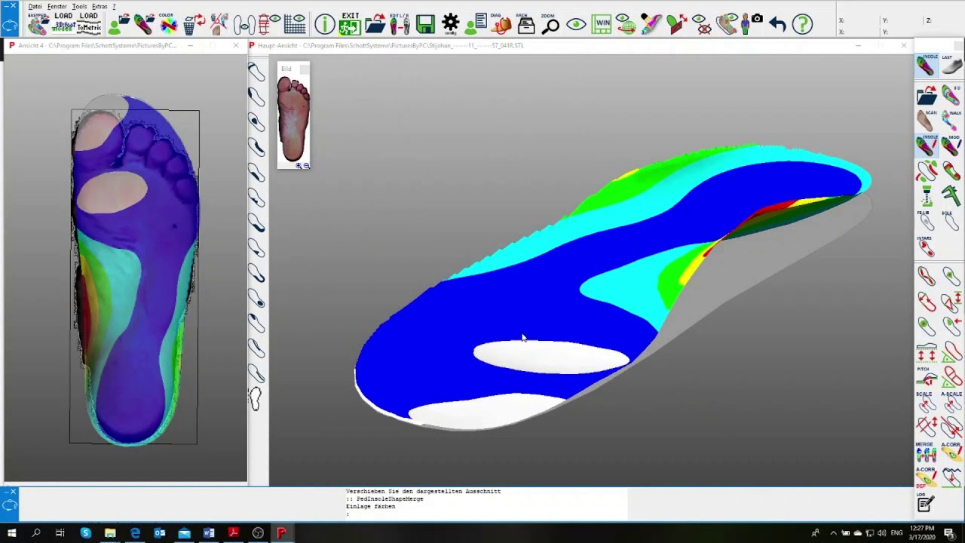Click the PITCH icon in right panel
Viewport: 965px width, 543px height.
(927, 378)
